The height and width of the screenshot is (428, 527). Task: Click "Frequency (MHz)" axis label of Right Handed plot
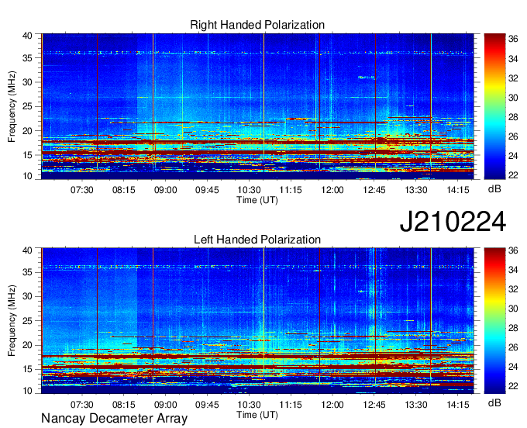[x=12, y=106]
